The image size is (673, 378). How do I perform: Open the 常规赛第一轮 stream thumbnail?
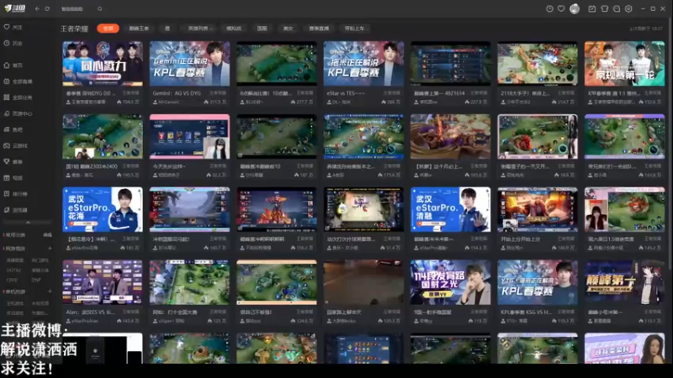pos(624,64)
